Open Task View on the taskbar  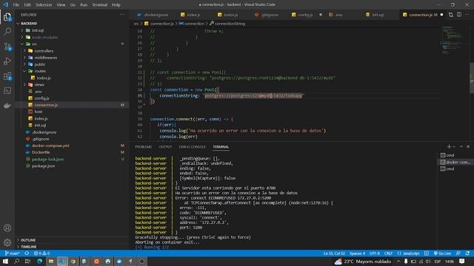[x=28, y=261]
